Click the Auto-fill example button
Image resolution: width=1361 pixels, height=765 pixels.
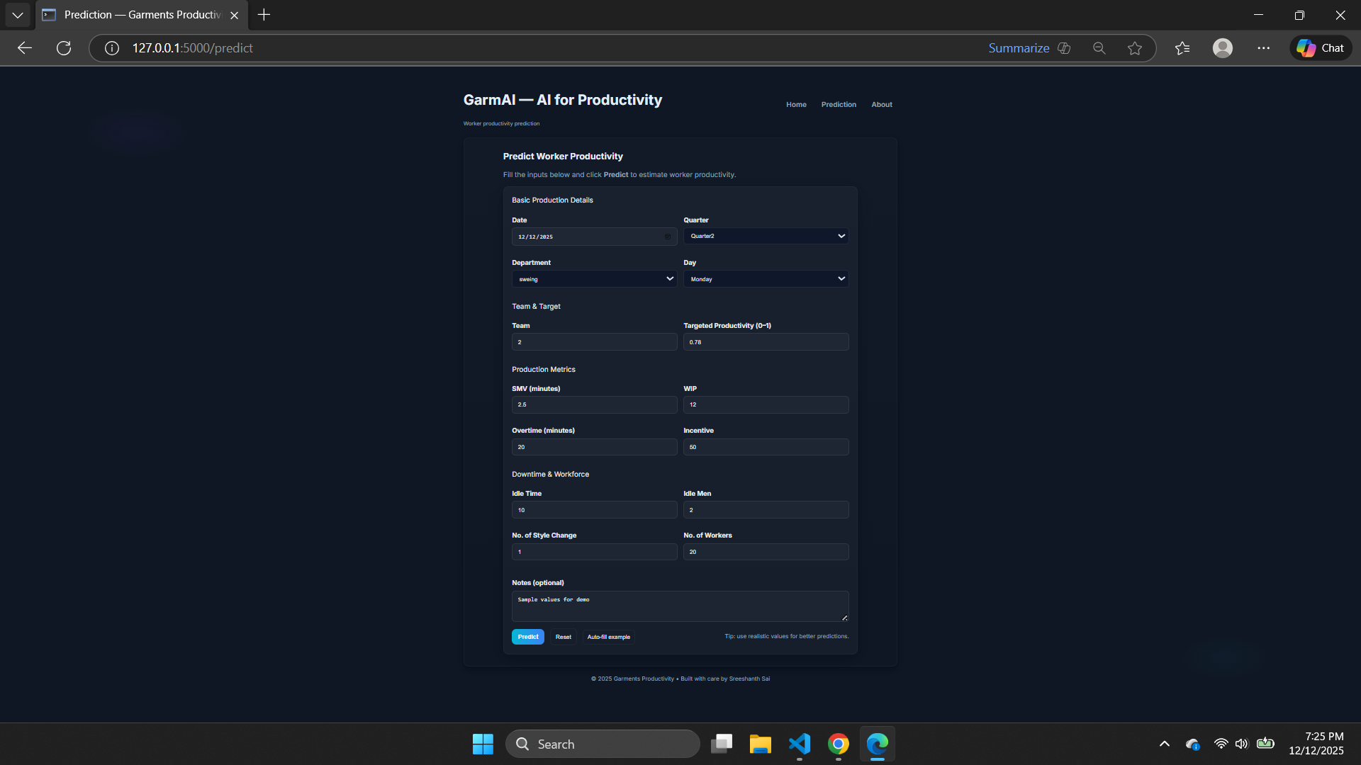(x=608, y=637)
